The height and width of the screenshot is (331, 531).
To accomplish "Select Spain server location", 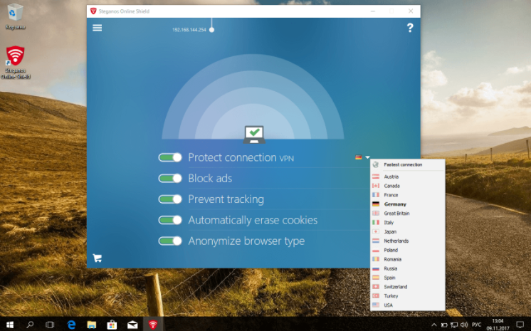I will (408, 278).
